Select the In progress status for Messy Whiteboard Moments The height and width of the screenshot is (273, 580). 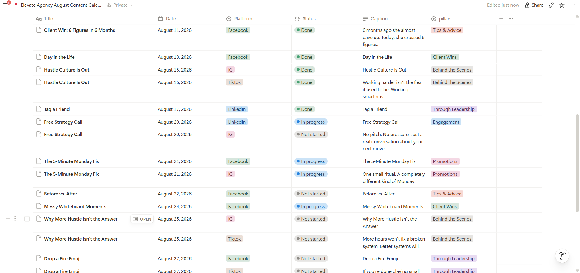tap(311, 207)
